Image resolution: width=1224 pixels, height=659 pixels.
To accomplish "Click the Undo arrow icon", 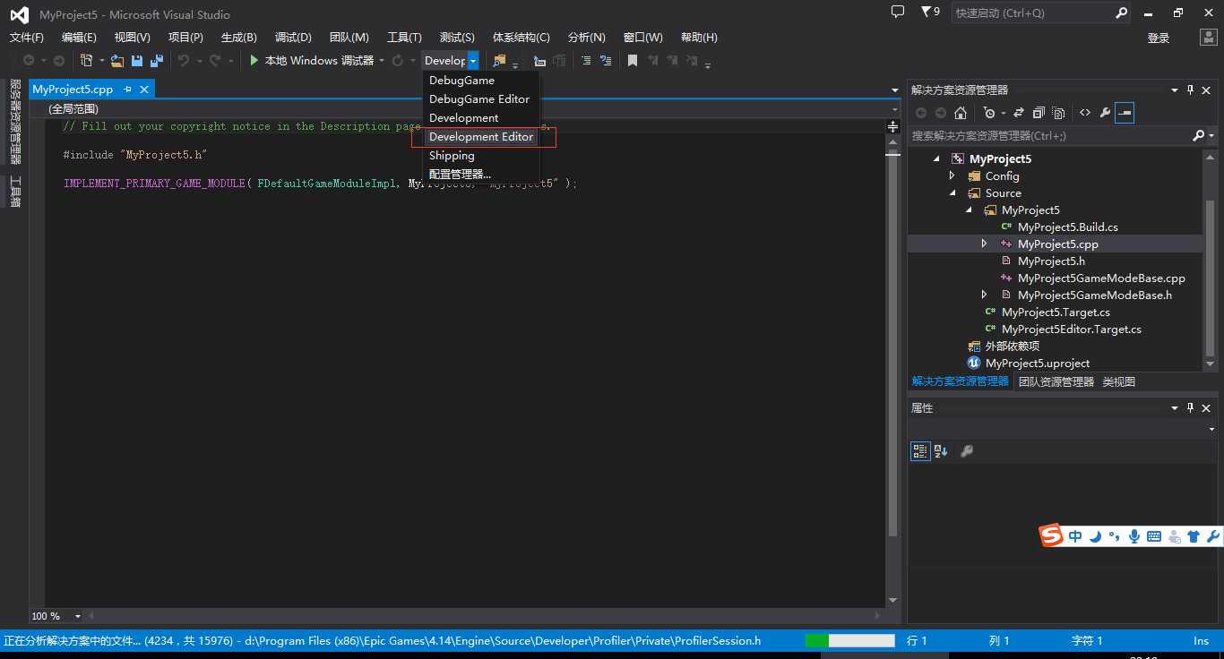I will 183,60.
